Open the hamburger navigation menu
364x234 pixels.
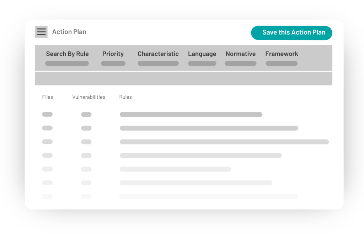(41, 32)
